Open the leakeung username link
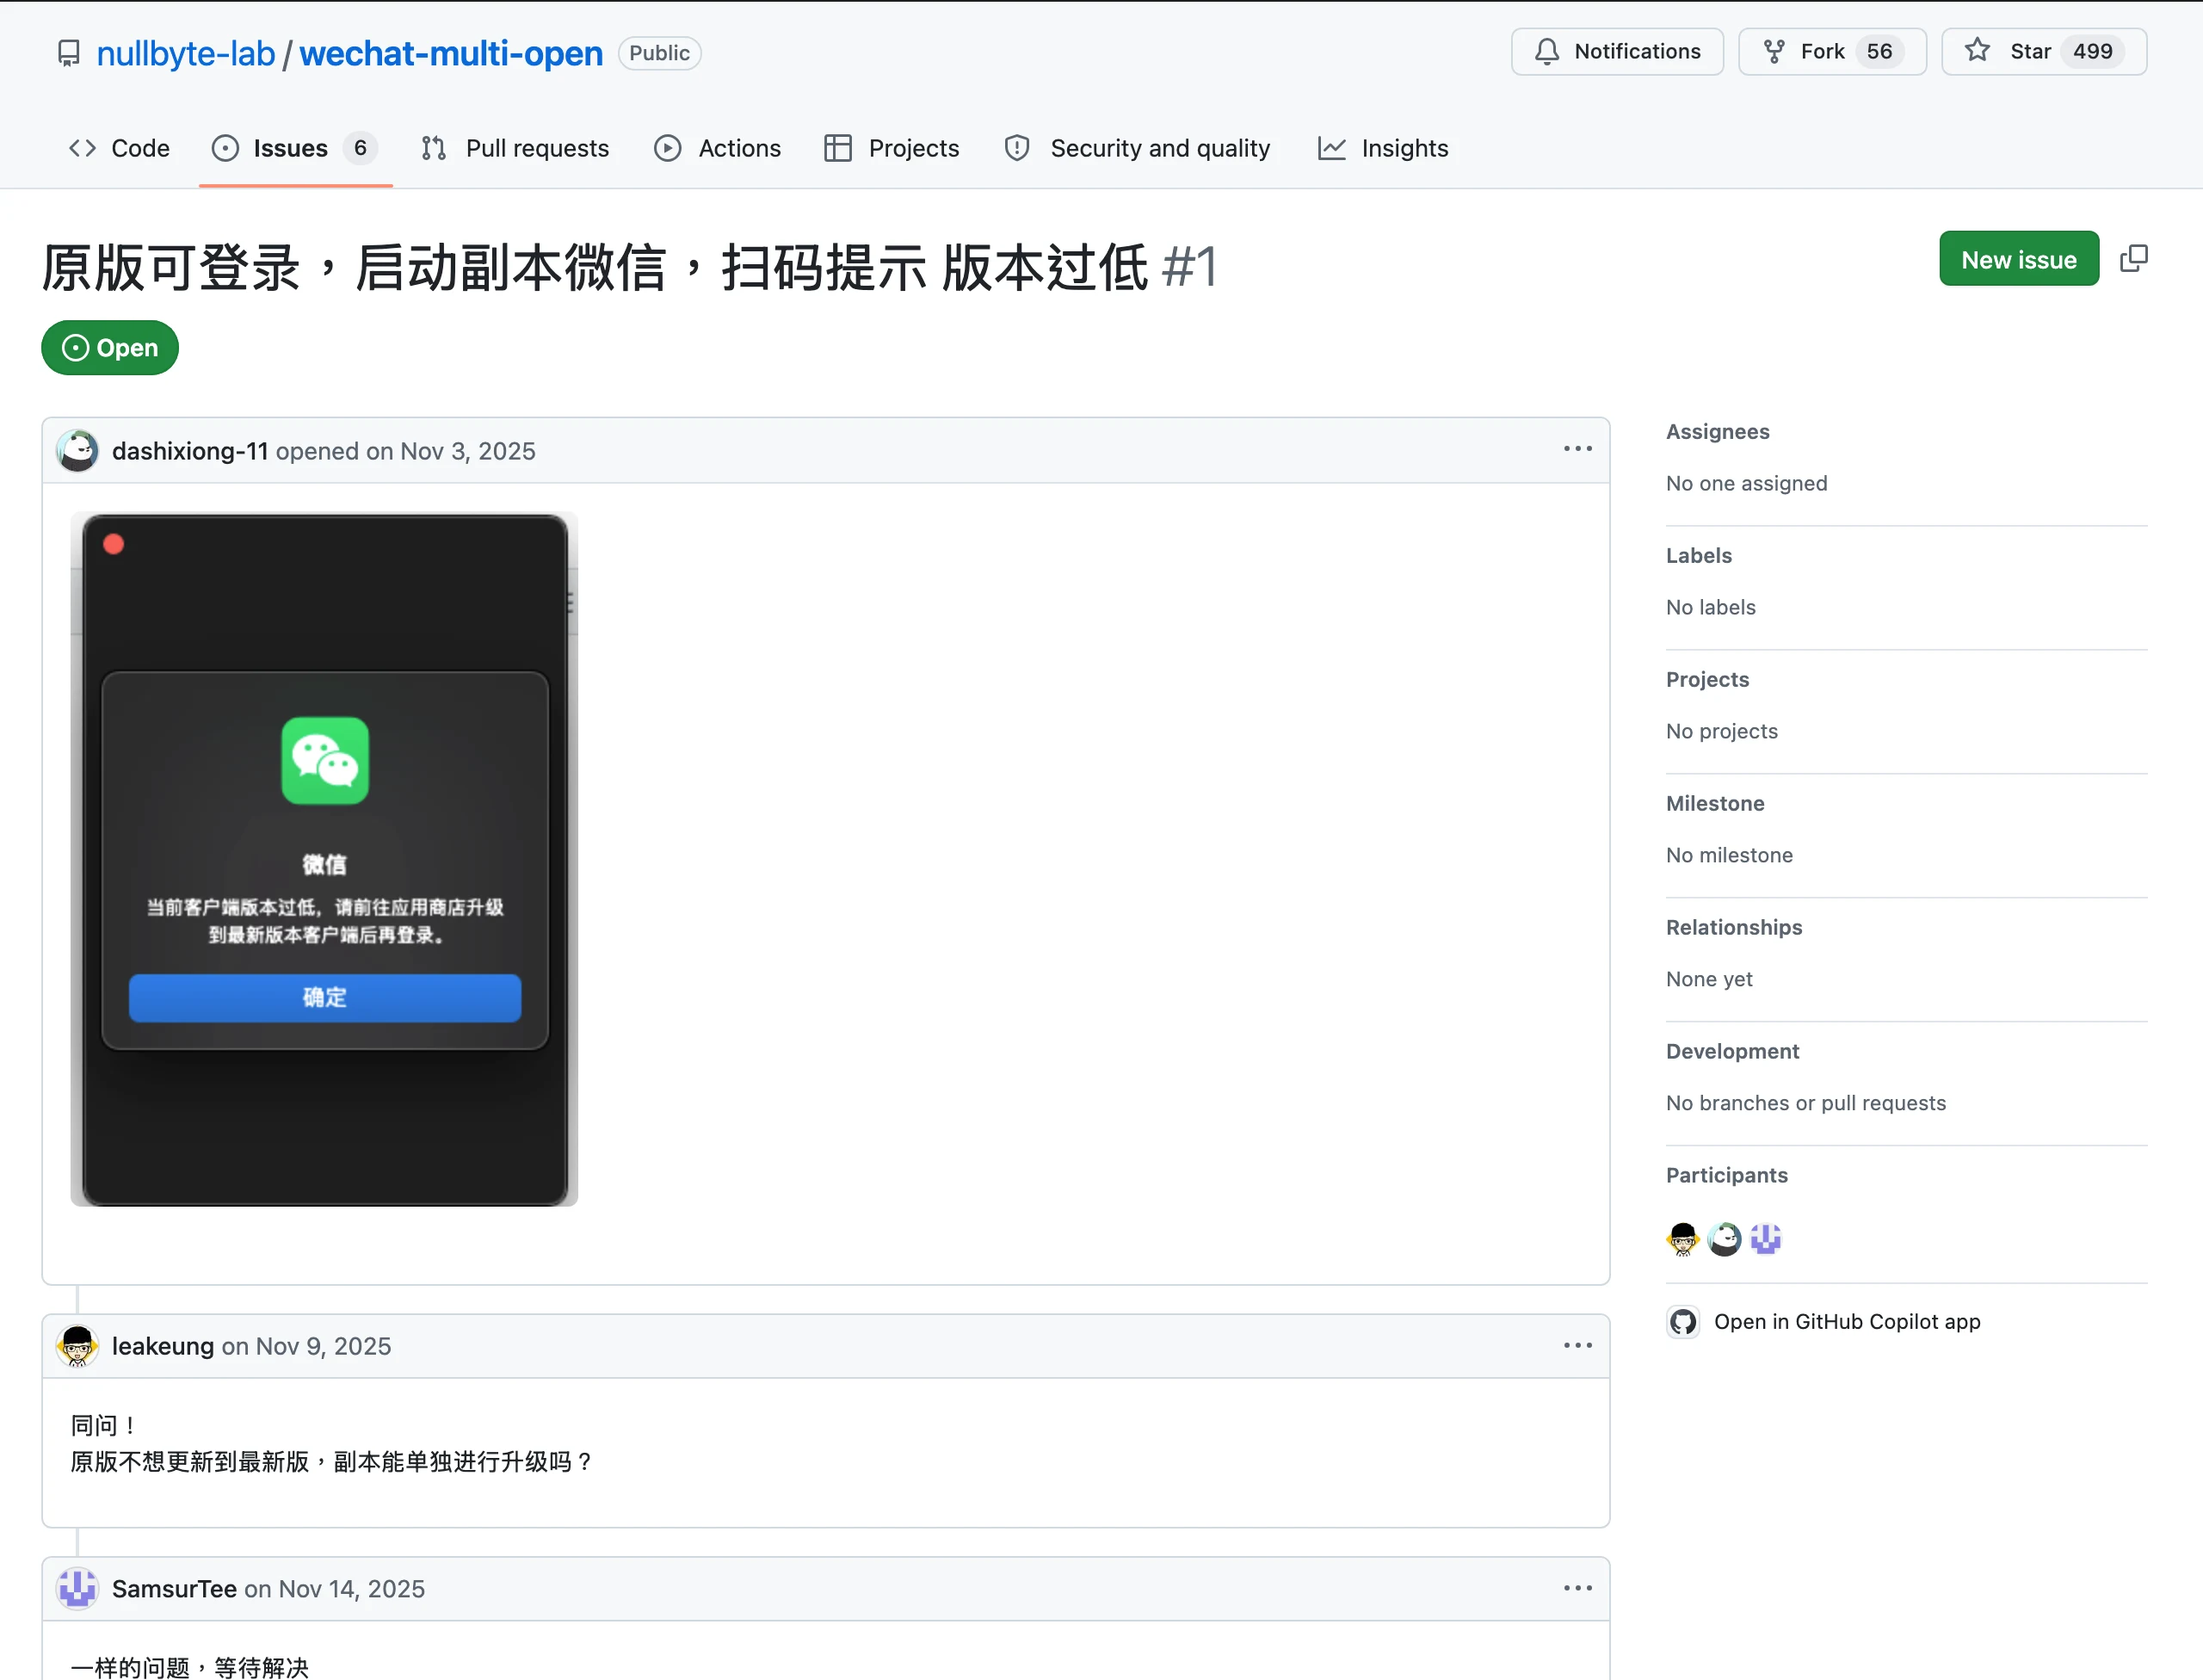Image resolution: width=2203 pixels, height=1680 pixels. point(163,1346)
